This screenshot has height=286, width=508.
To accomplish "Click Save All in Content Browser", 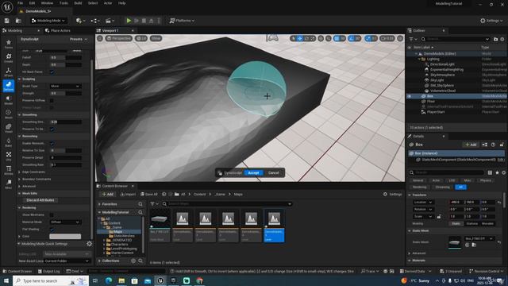I will tap(149, 194).
